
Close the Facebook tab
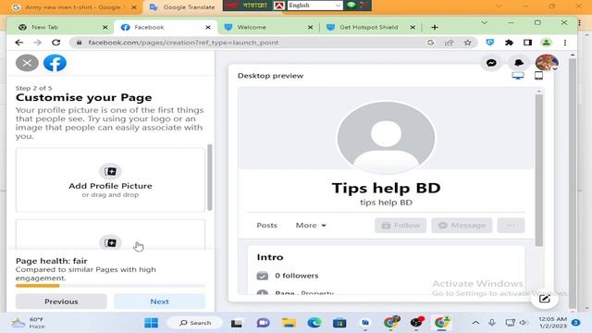207,27
